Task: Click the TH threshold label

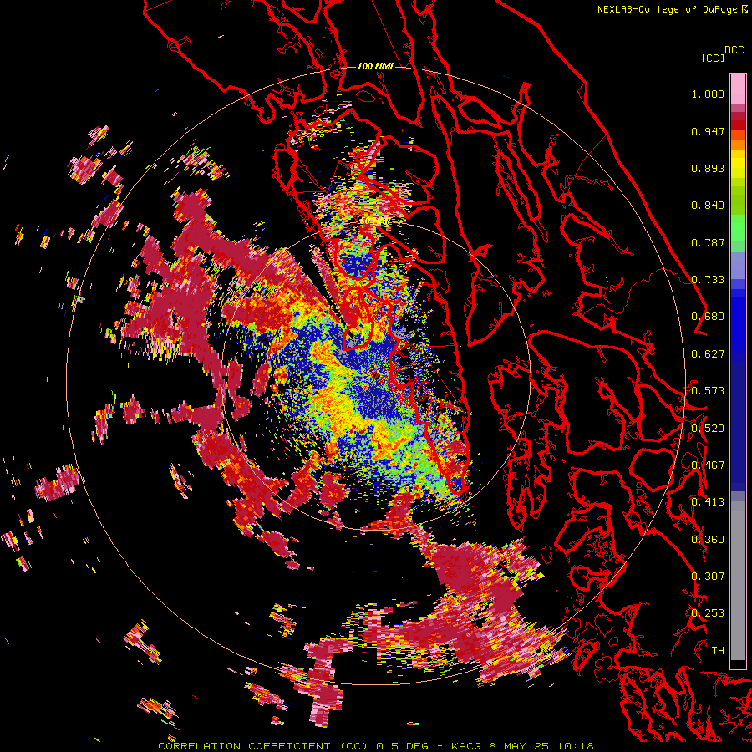Action: 718,651
